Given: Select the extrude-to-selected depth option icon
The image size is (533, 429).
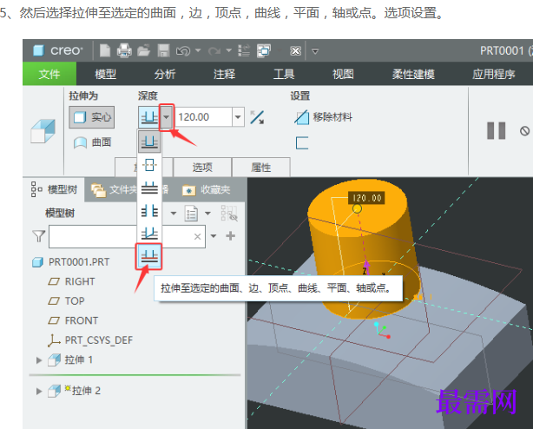Looking at the screenshot, I should click(149, 256).
